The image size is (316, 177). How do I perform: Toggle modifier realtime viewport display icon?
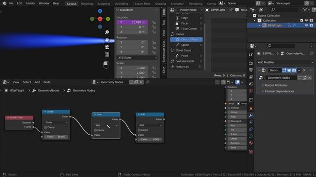[289, 70]
